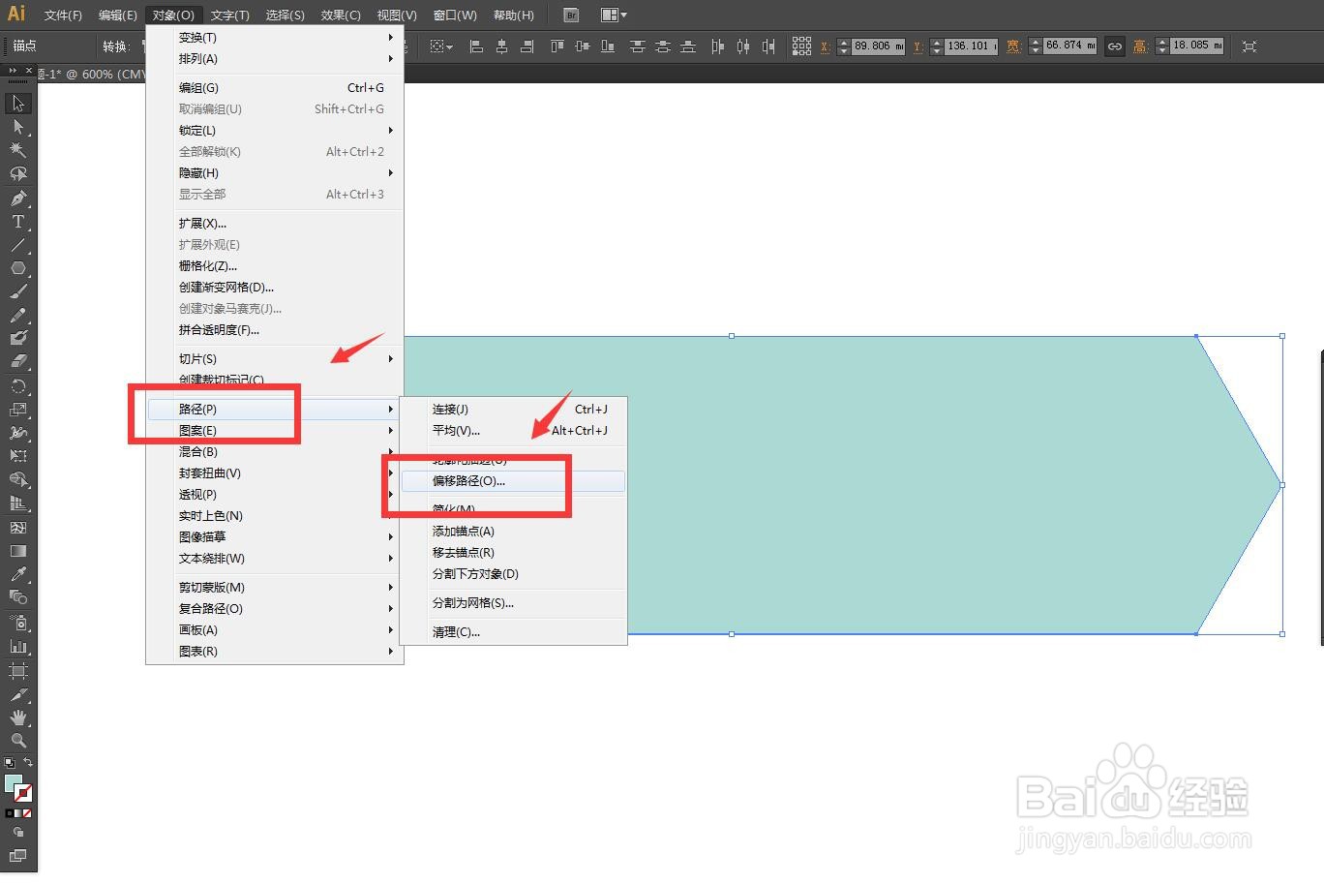Open the 编辑(E) menu
1324x884 pixels.
117,15
